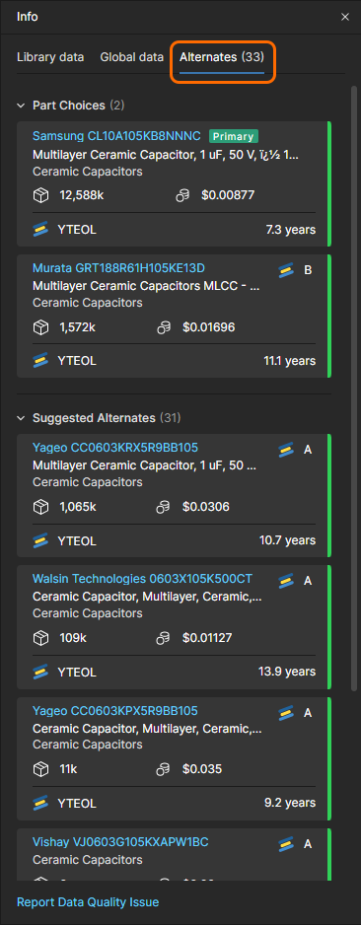Open the Global data tab
Viewport: 361px width, 925px height.
pos(131,57)
